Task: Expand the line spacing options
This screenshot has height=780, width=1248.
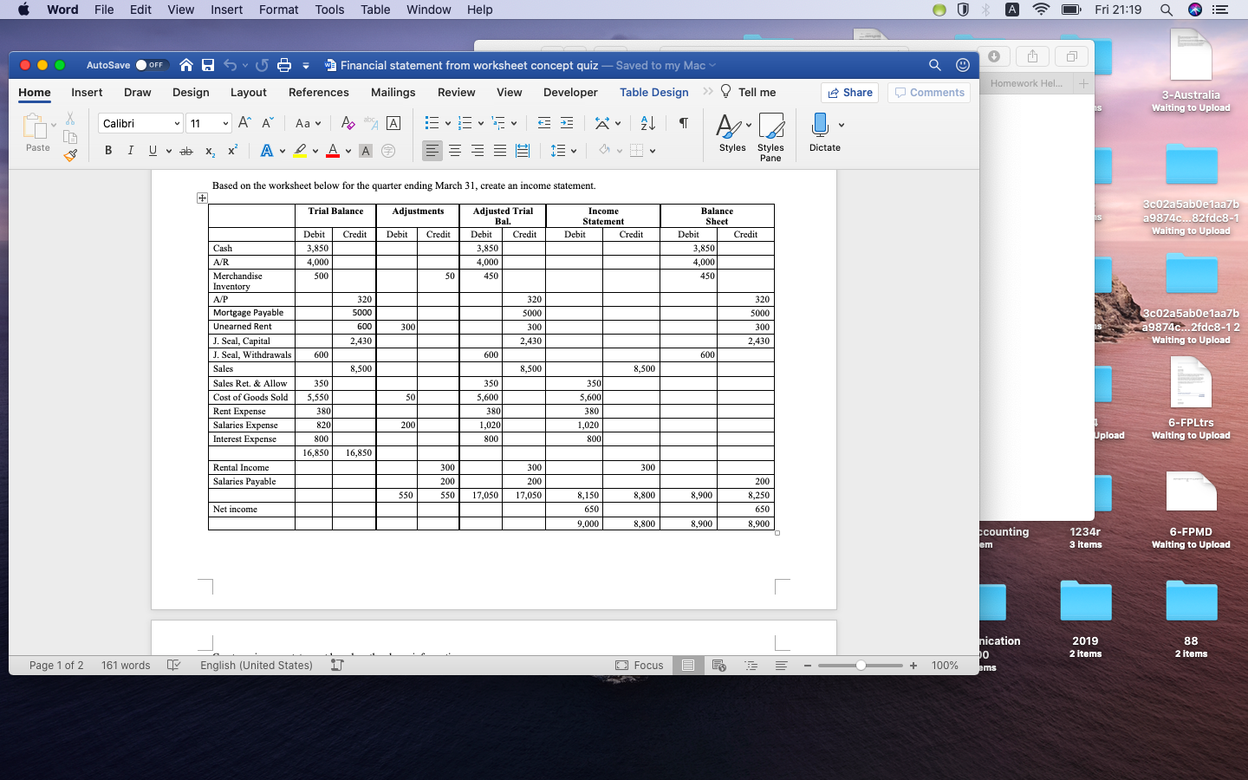Action: click(575, 150)
